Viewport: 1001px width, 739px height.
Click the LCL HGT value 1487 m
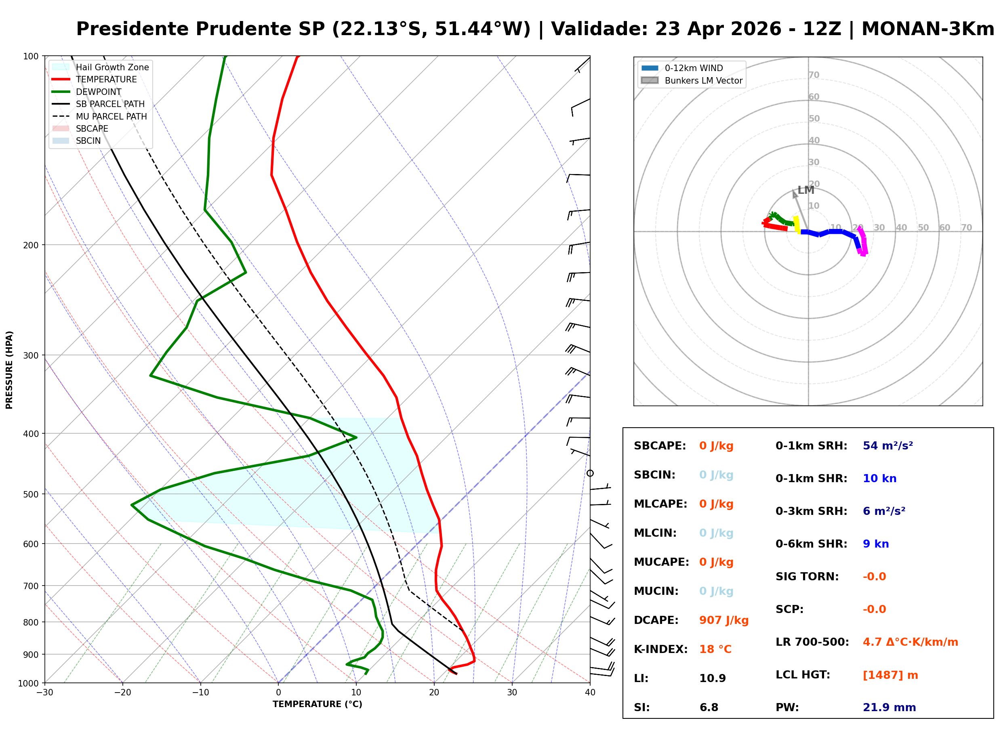tap(891, 676)
